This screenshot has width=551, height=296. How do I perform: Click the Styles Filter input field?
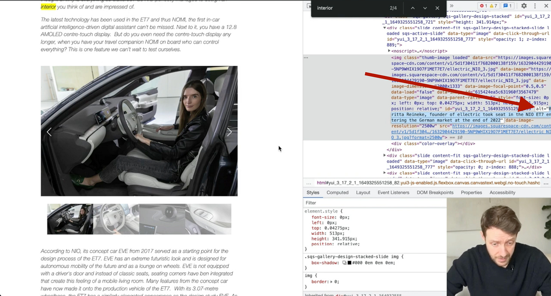click(x=375, y=203)
